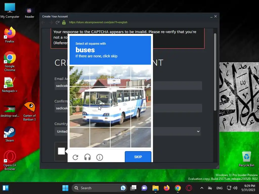This screenshot has height=194, width=259.
Task: Select the Opera GX Browser shortcut
Action: (10, 160)
